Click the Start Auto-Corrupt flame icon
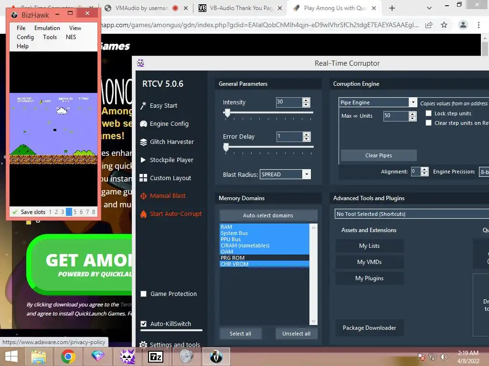This screenshot has width=489, height=366. pyautogui.click(x=143, y=214)
